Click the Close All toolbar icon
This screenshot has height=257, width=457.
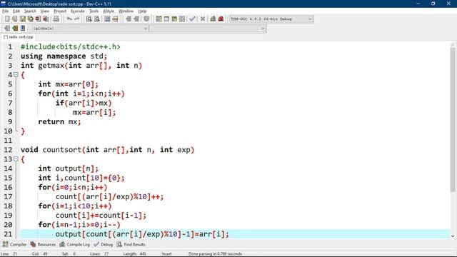46,19
